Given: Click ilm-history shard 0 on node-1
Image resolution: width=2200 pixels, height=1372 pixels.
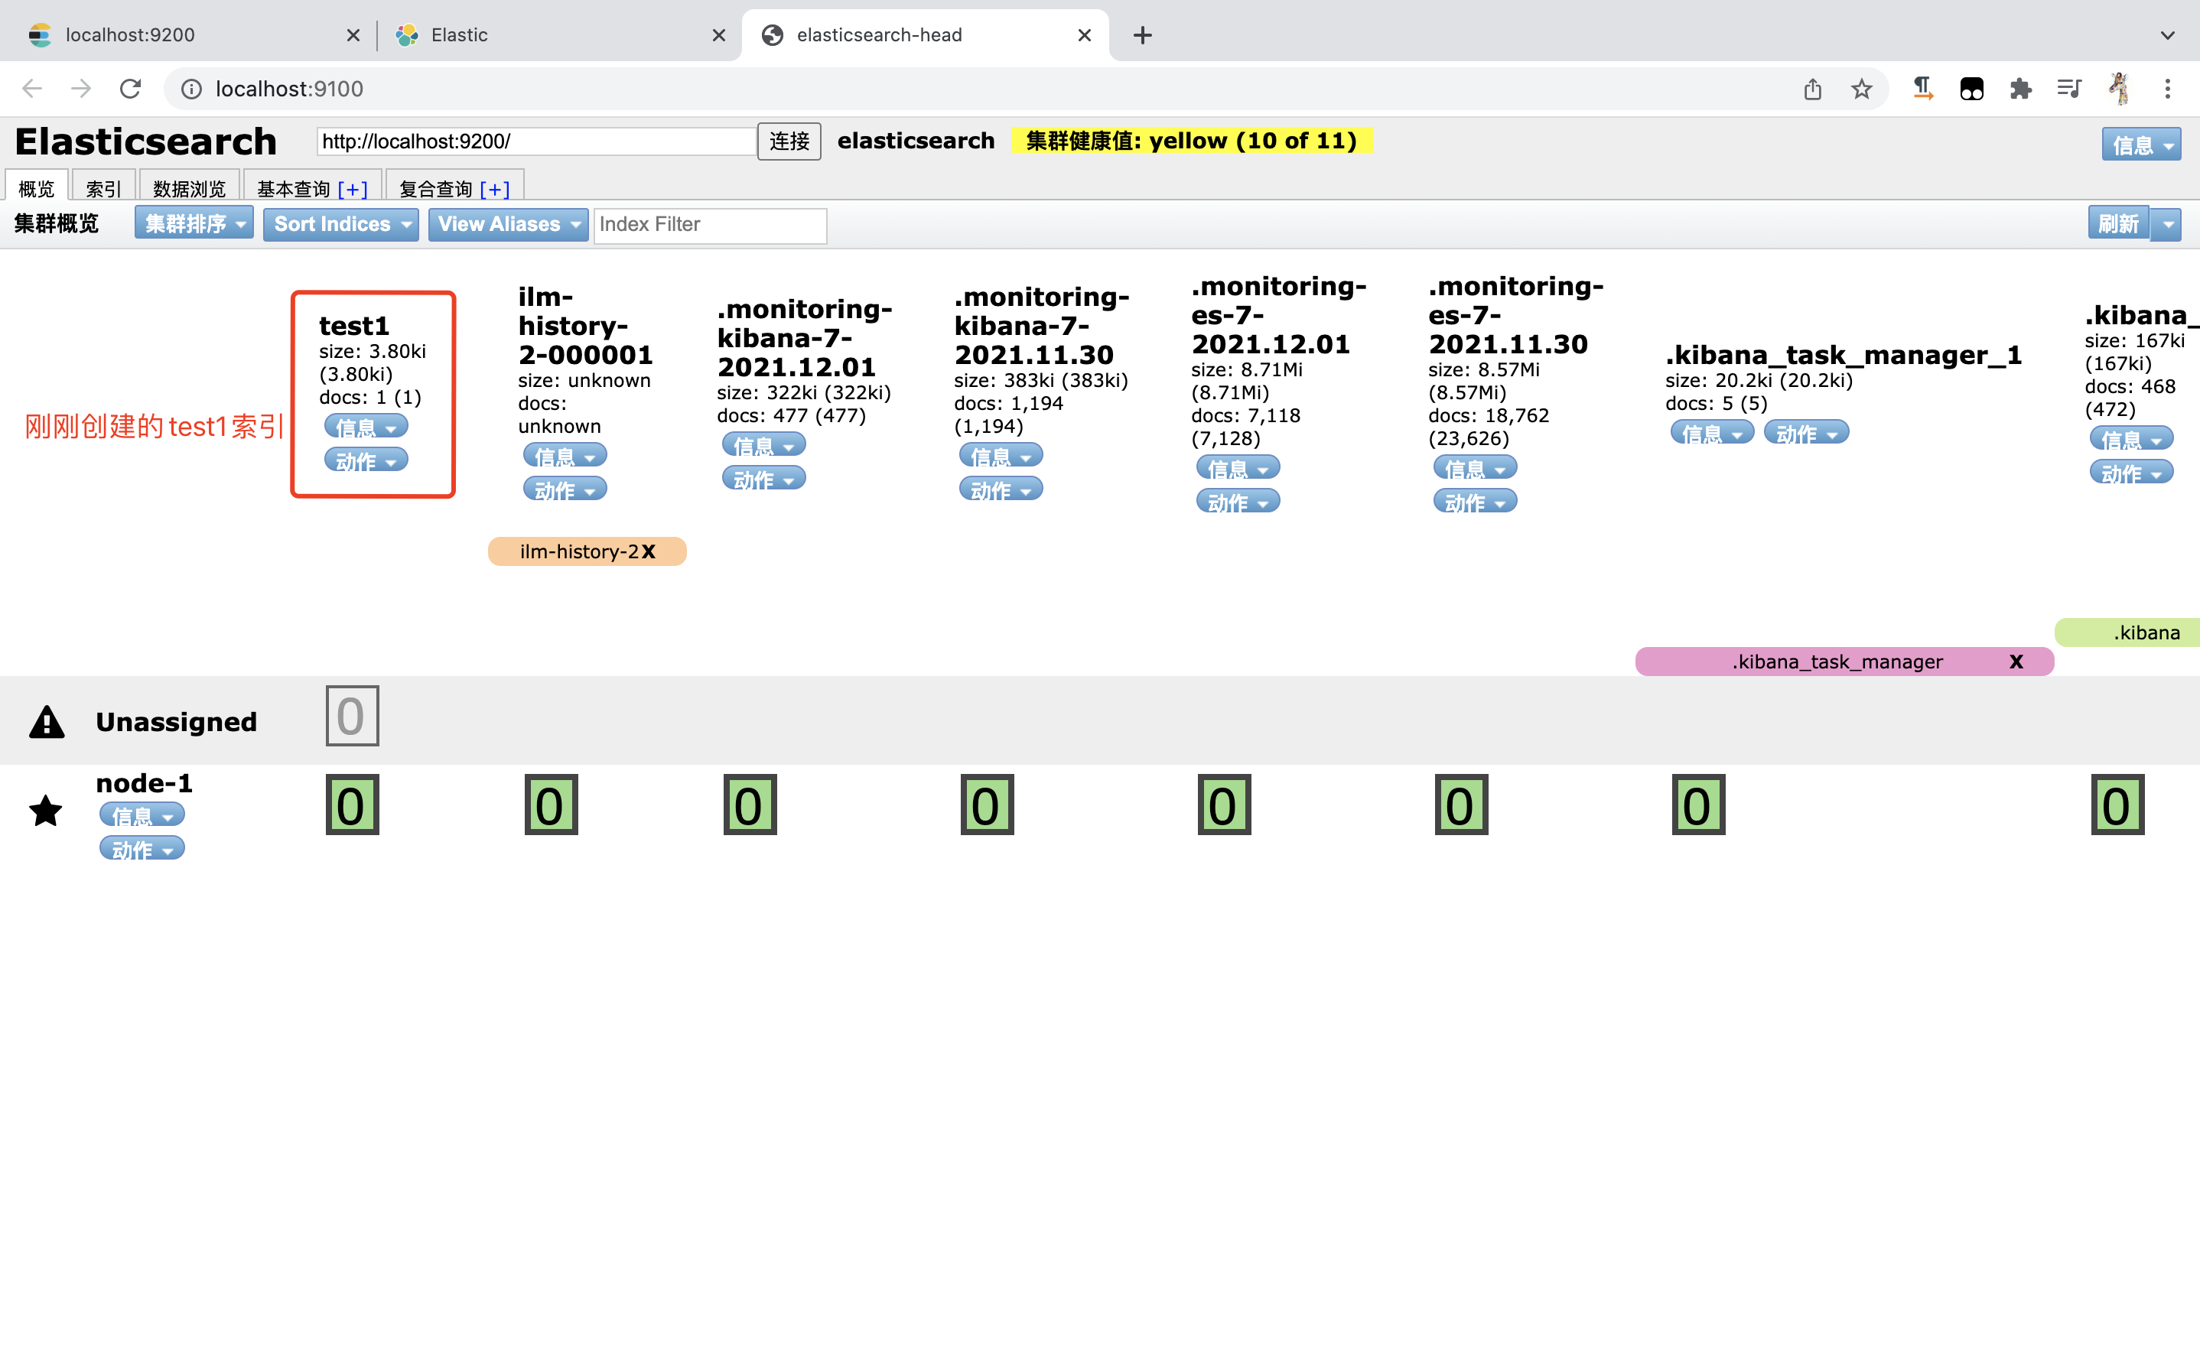Looking at the screenshot, I should (551, 805).
